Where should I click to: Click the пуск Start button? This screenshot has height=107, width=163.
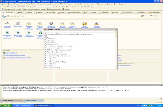6,105
